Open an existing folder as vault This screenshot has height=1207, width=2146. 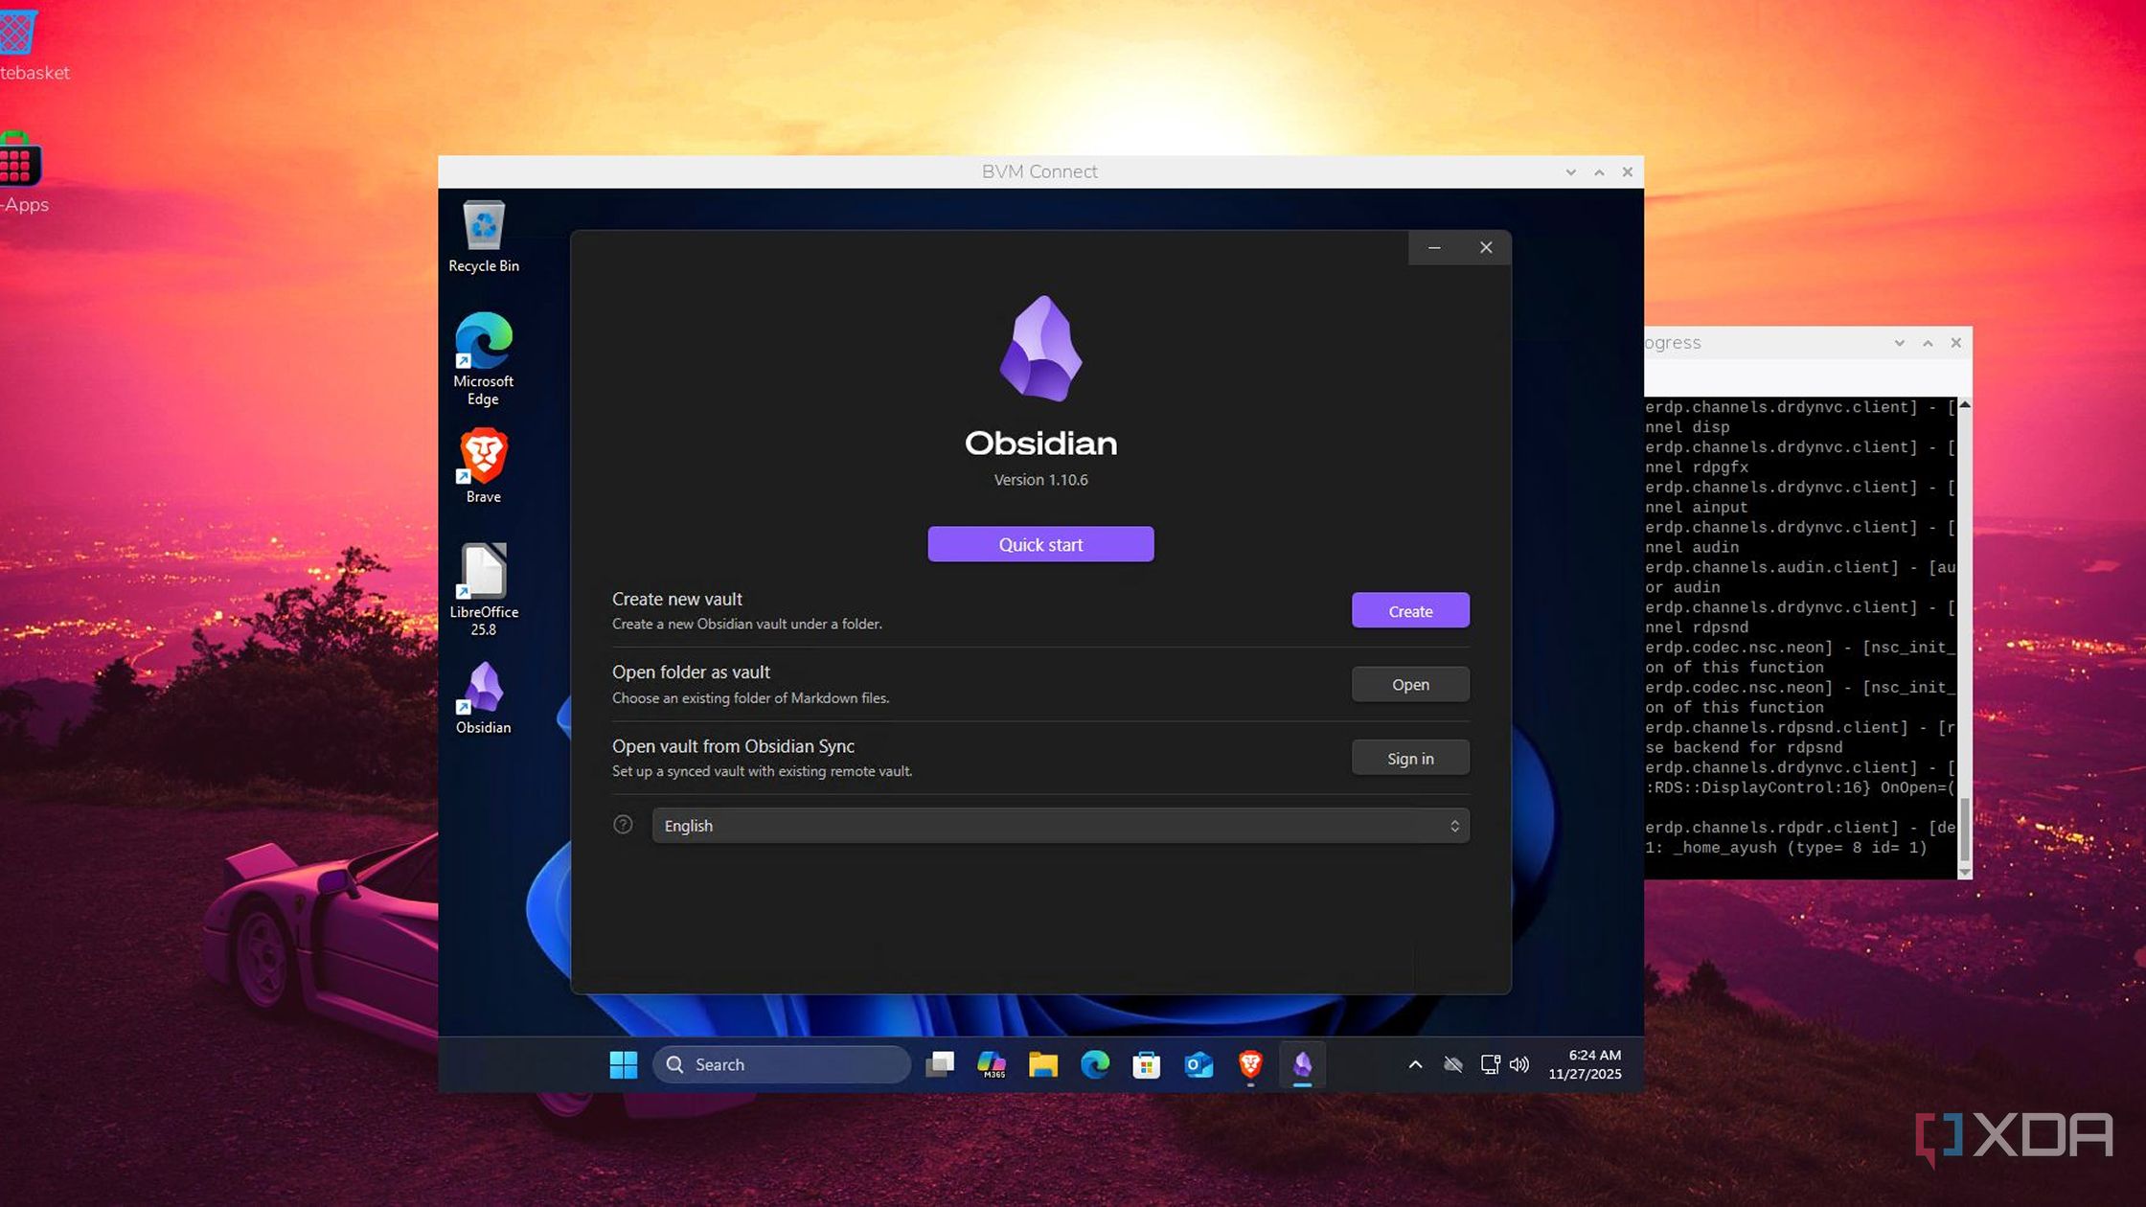(x=1410, y=684)
